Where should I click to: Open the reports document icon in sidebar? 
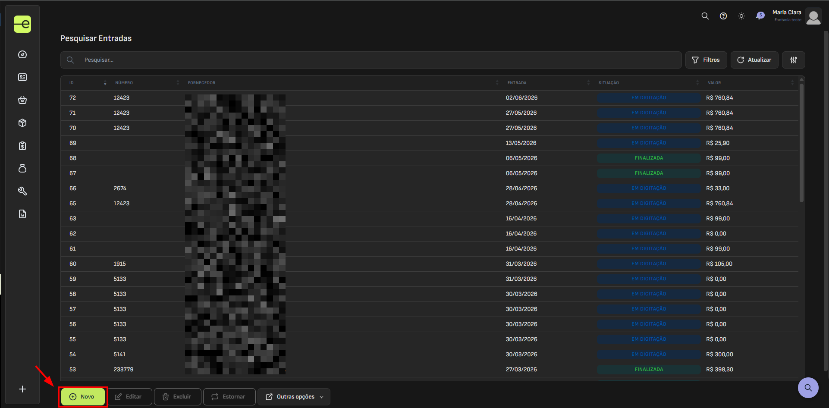(x=22, y=214)
